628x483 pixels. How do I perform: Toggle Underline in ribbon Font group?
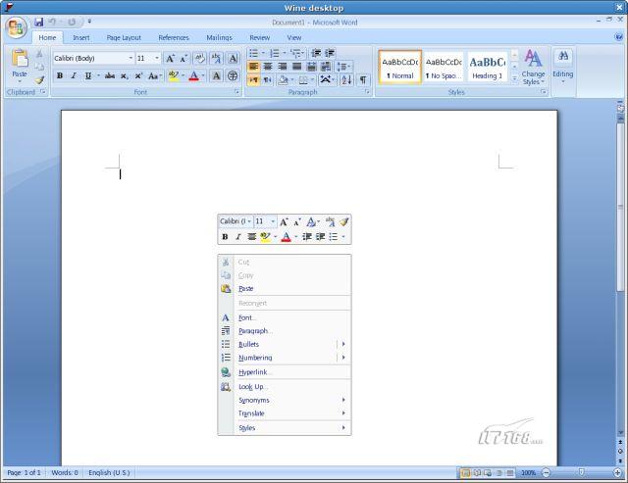(88, 75)
